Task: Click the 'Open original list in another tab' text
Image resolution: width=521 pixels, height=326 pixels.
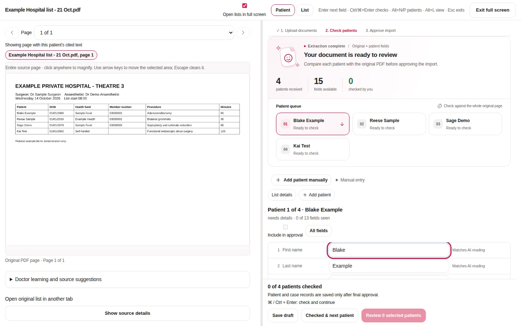Action: coord(39,299)
